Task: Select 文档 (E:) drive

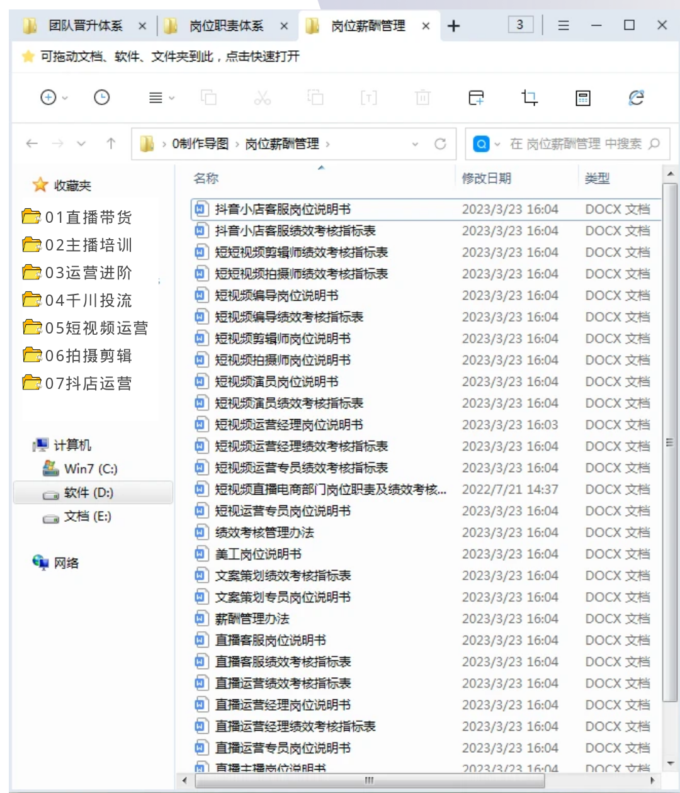Action: 77,516
